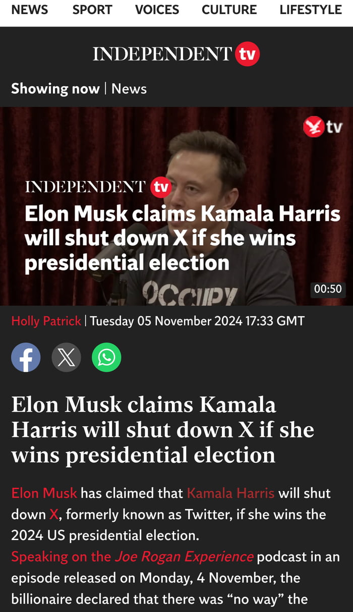Click red tv badge in video corner

[x=323, y=127]
